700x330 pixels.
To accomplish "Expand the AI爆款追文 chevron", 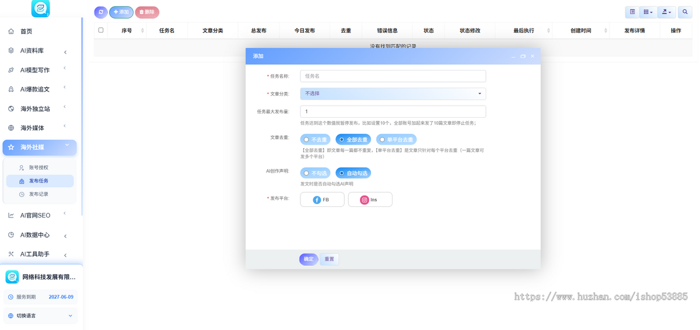I will point(65,87).
